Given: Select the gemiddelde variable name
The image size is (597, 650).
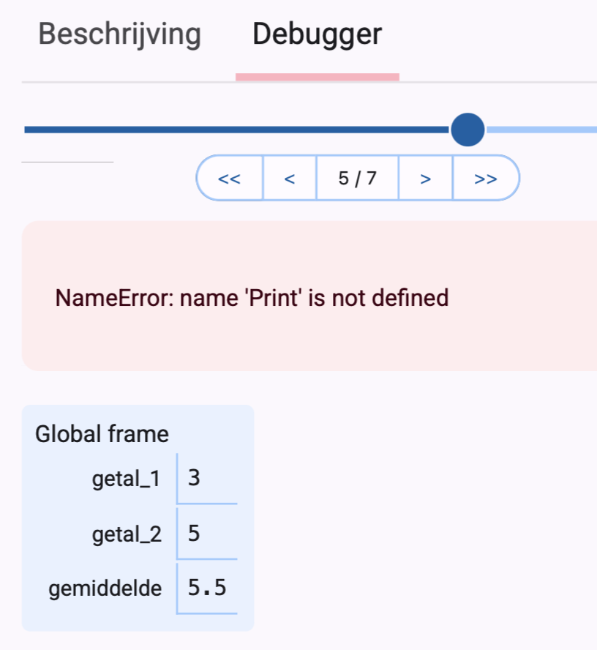Looking at the screenshot, I should (x=105, y=588).
